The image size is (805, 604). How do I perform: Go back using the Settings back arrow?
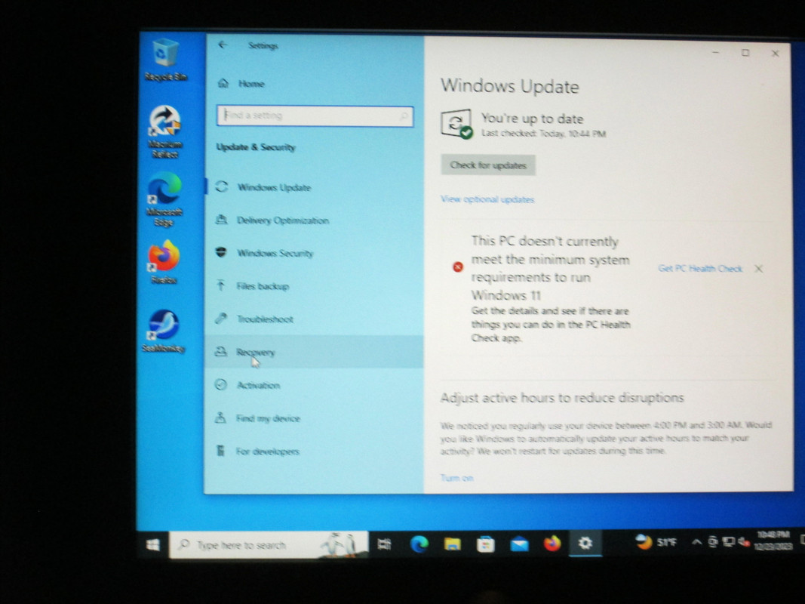coord(223,45)
